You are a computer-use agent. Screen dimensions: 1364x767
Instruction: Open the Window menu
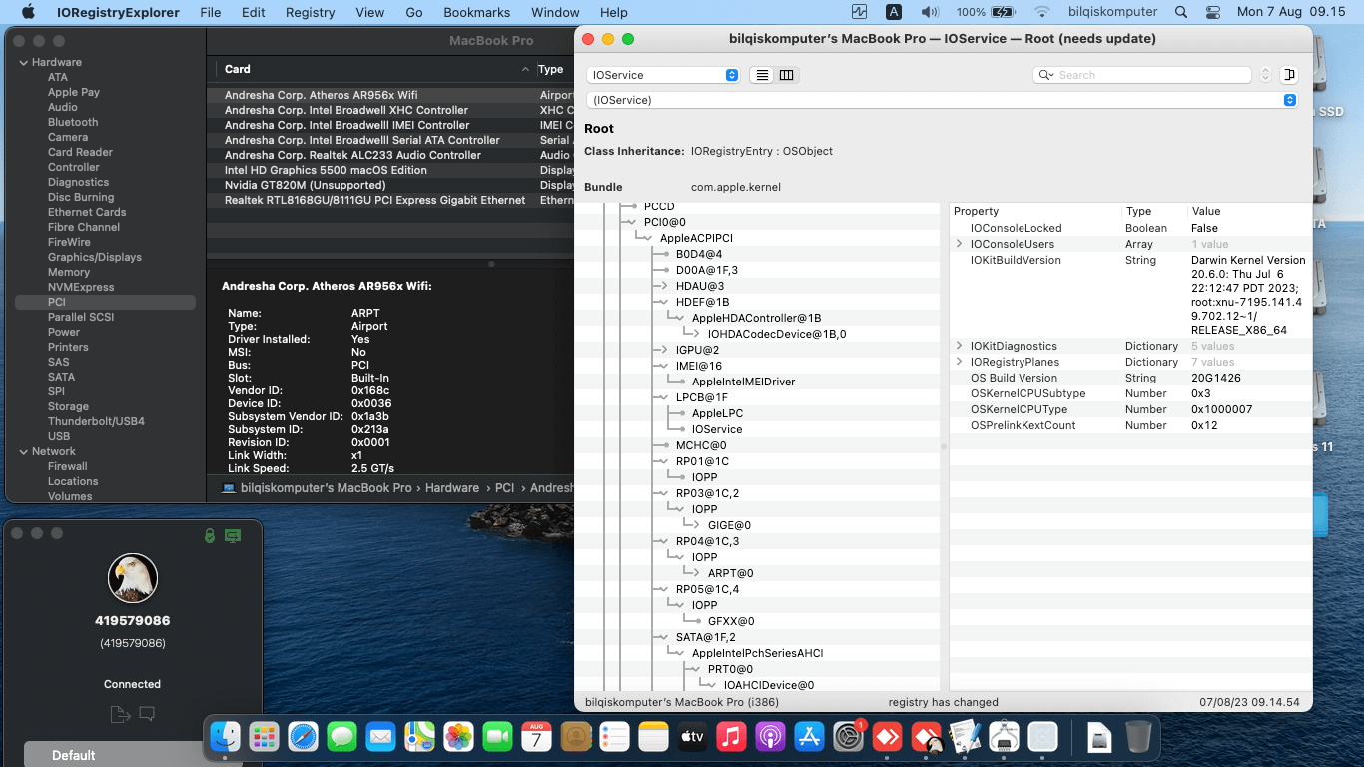555,12
